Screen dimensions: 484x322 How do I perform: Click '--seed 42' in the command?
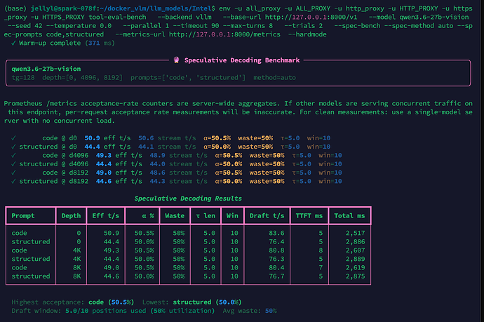[25, 26]
